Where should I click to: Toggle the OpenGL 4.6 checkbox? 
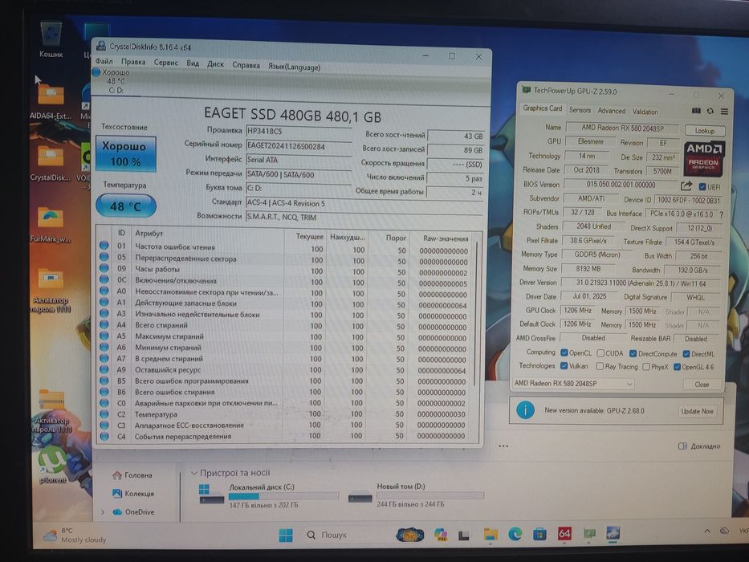677,367
